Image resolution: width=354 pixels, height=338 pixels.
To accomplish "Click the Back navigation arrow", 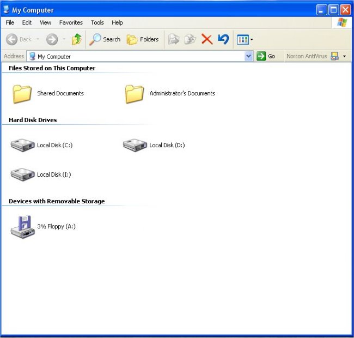I will pos(12,40).
